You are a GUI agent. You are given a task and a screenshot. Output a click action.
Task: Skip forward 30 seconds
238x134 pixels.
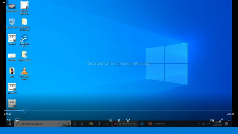click(x=128, y=120)
